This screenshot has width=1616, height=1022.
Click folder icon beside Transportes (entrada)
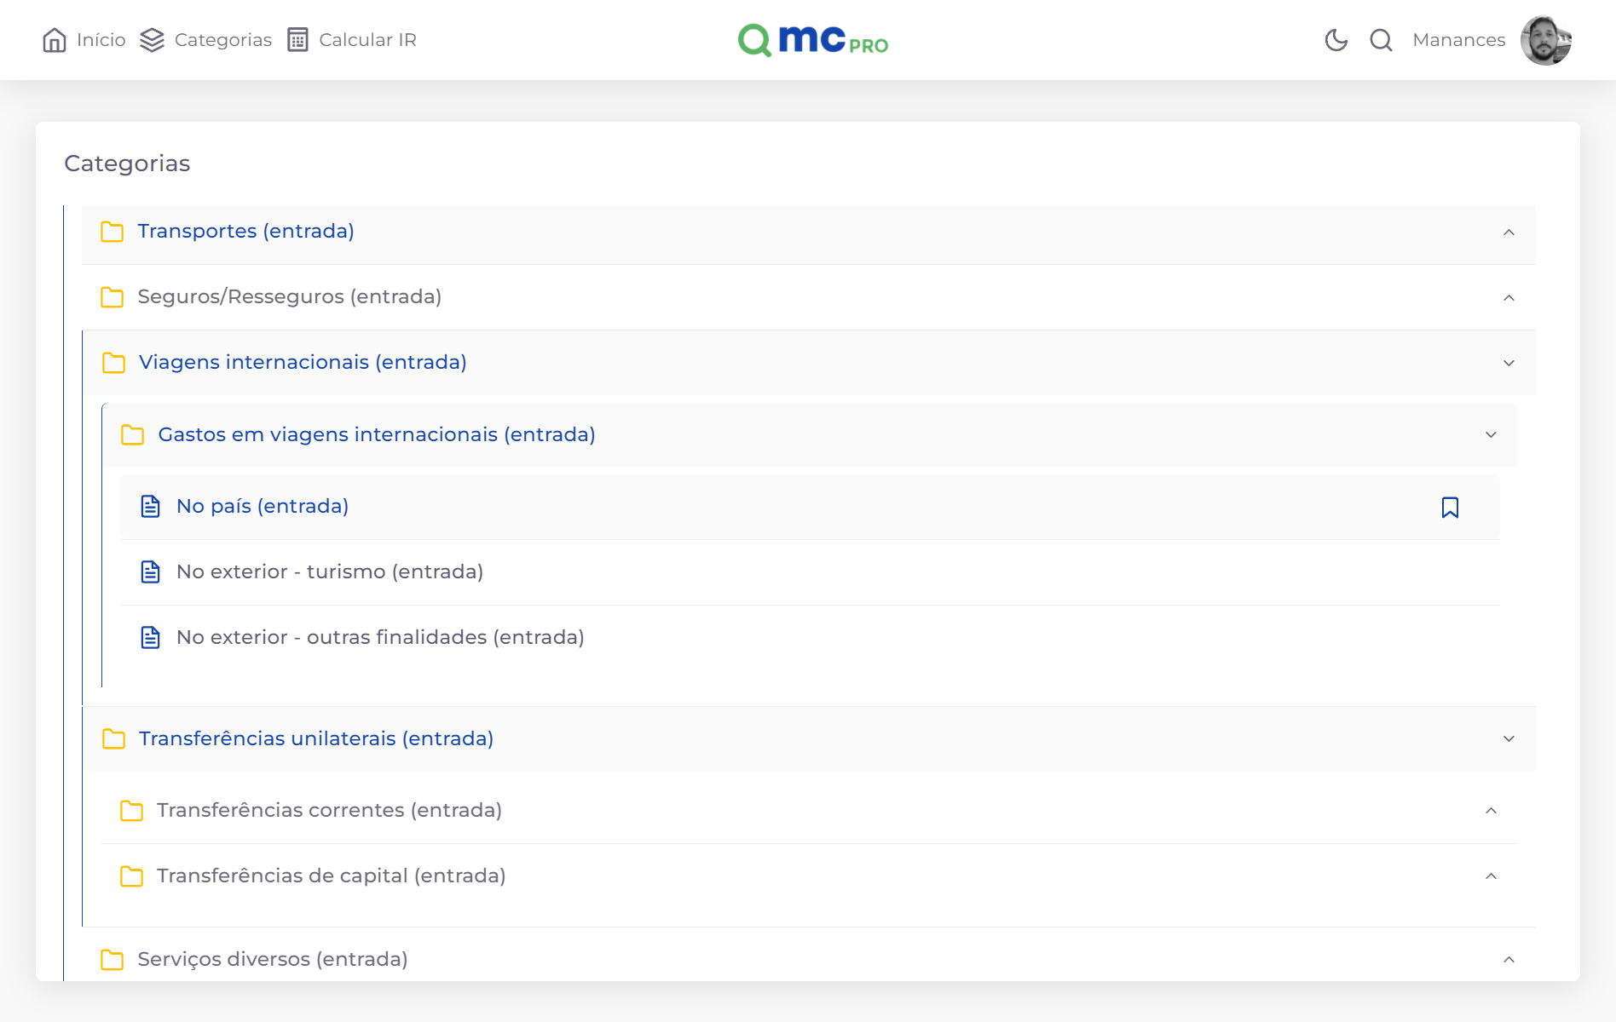click(x=112, y=232)
